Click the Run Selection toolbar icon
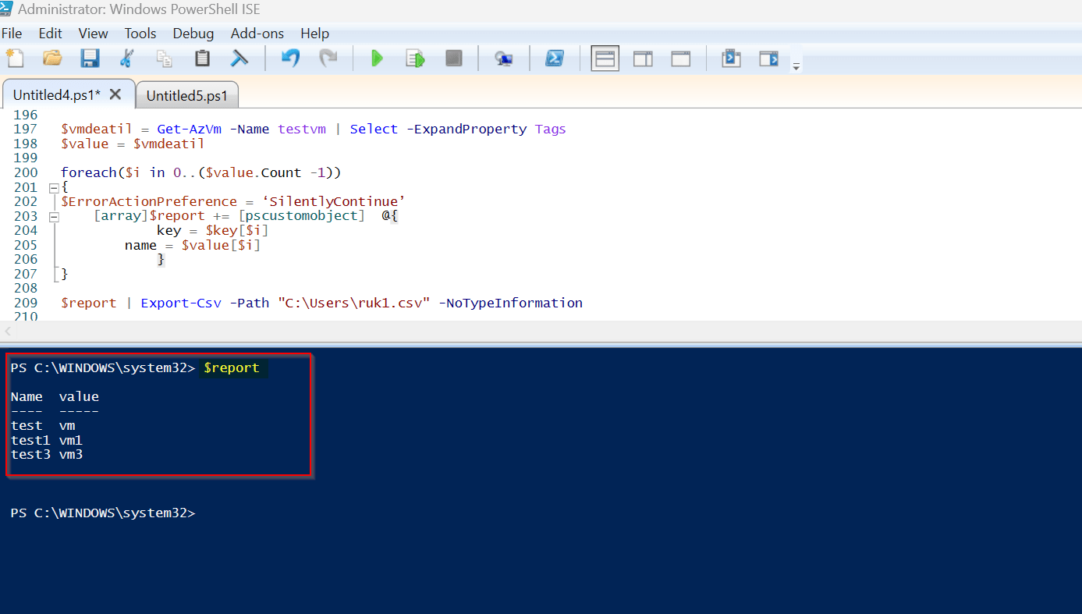The image size is (1082, 614). (414, 58)
